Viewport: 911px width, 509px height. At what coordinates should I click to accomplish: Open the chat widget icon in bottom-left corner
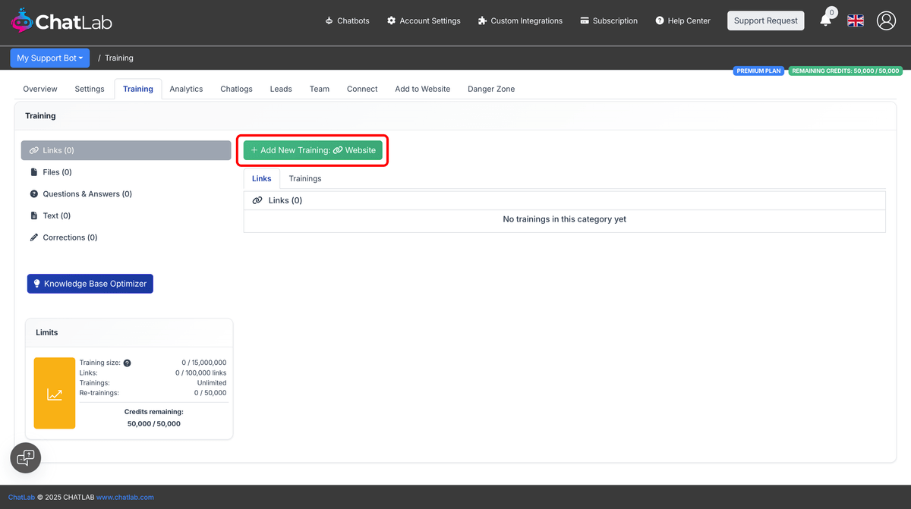(x=25, y=457)
